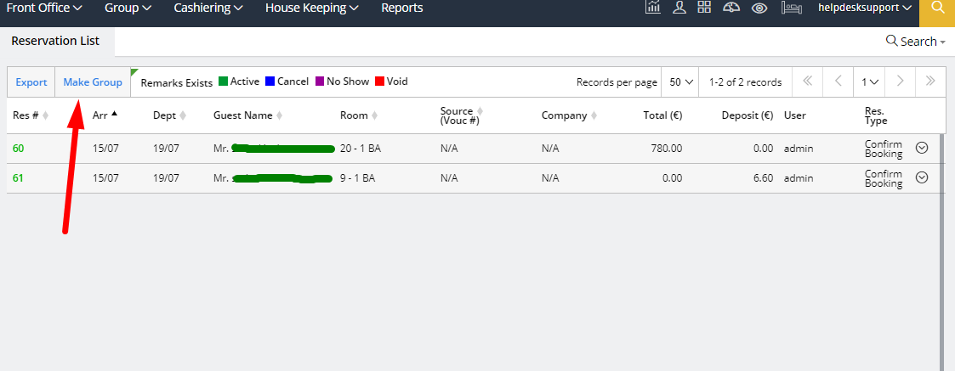Click the yellow magnifier search button
This screenshot has height=371, width=955.
point(937,8)
